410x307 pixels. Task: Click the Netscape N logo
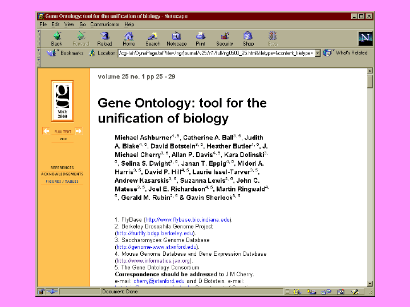pos(365,38)
